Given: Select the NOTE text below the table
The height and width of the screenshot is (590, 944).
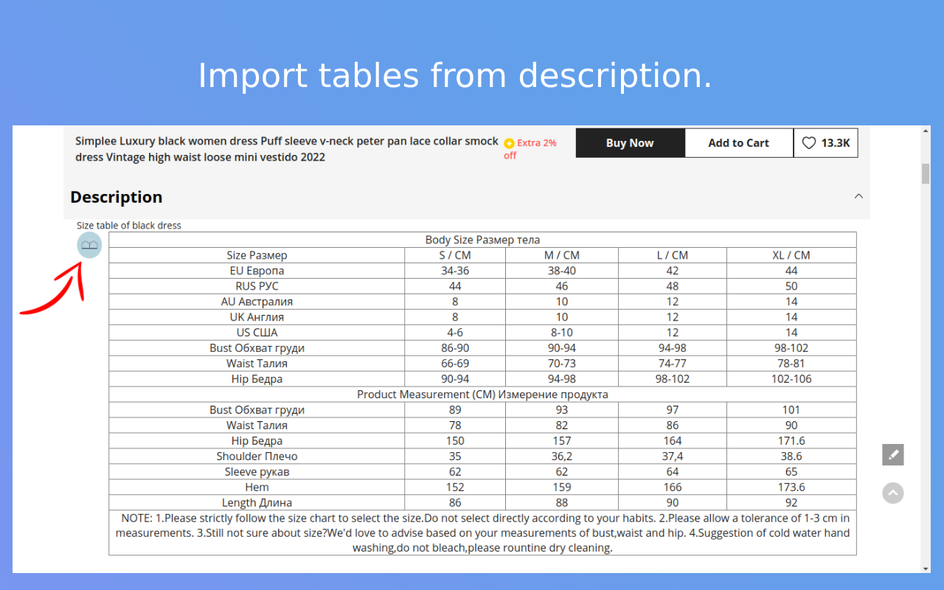Looking at the screenshot, I should point(482,532).
